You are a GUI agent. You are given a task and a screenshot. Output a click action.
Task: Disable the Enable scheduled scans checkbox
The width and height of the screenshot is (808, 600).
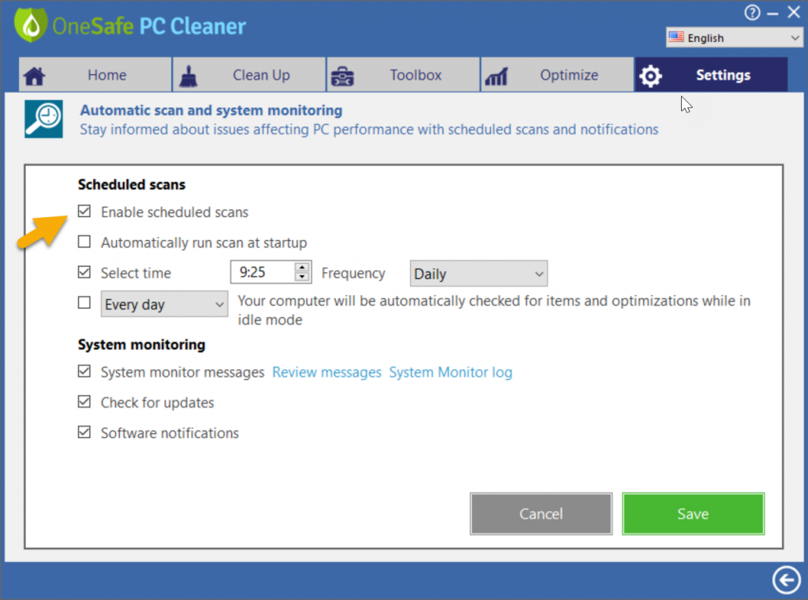[84, 211]
